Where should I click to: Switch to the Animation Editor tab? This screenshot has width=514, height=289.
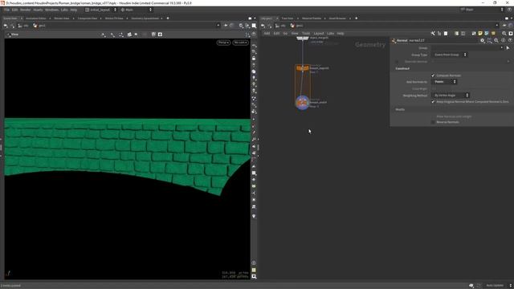[35, 18]
